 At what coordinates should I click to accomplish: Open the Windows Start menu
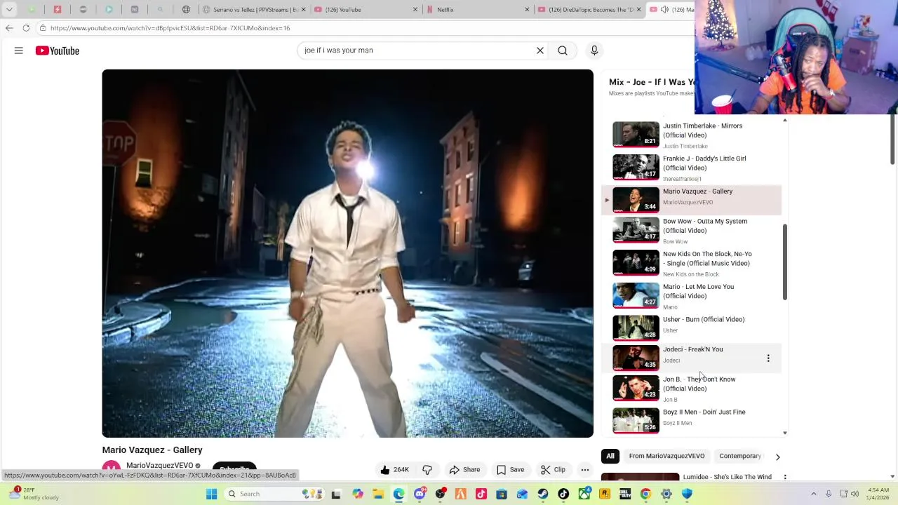click(x=211, y=494)
